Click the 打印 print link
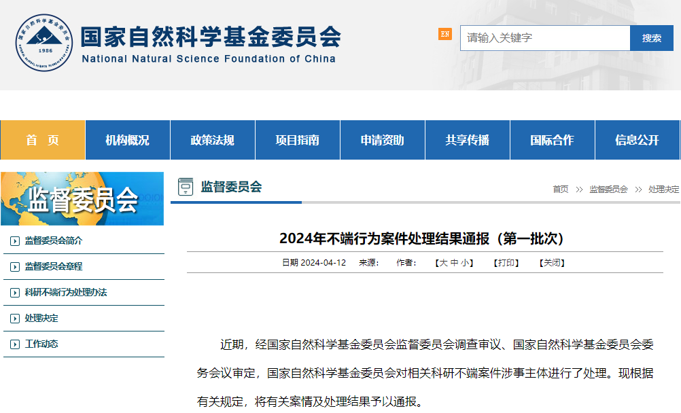The height and width of the screenshot is (413, 681). coord(506,263)
